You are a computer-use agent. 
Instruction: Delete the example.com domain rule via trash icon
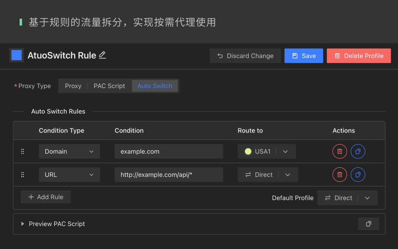tap(340, 151)
